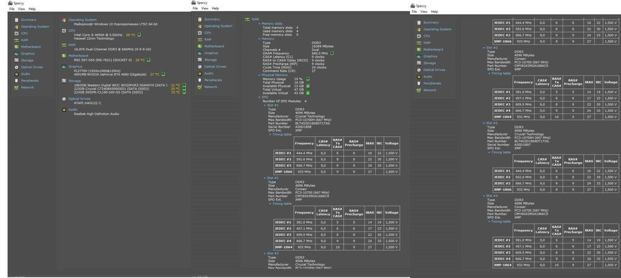Image resolution: width=621 pixels, height=278 pixels.
Task: Select Motherboard in middle window sidebar
Action: click(x=214, y=46)
